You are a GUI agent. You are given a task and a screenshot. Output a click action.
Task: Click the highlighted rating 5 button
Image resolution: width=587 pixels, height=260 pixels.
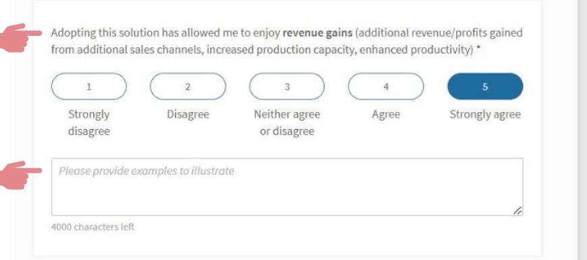click(x=485, y=86)
